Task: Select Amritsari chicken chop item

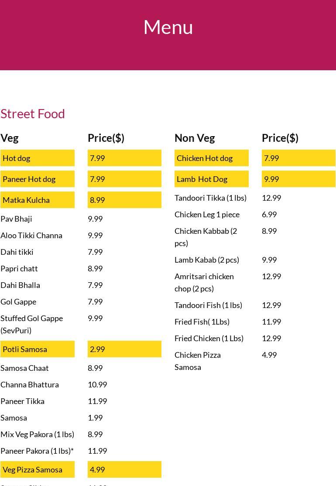Action: point(204,282)
